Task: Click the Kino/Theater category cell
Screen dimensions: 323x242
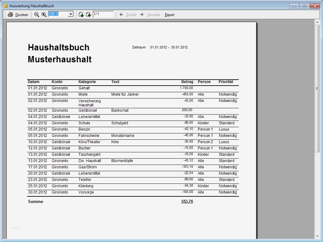Action: 89,142
